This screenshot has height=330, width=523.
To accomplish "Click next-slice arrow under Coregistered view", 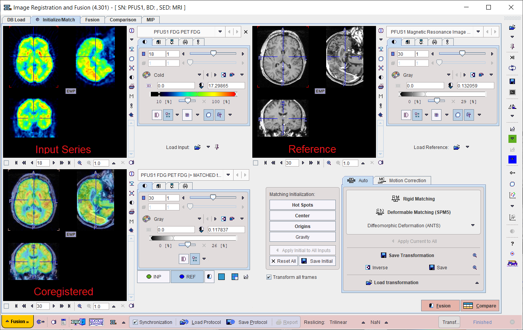I will coord(53,306).
